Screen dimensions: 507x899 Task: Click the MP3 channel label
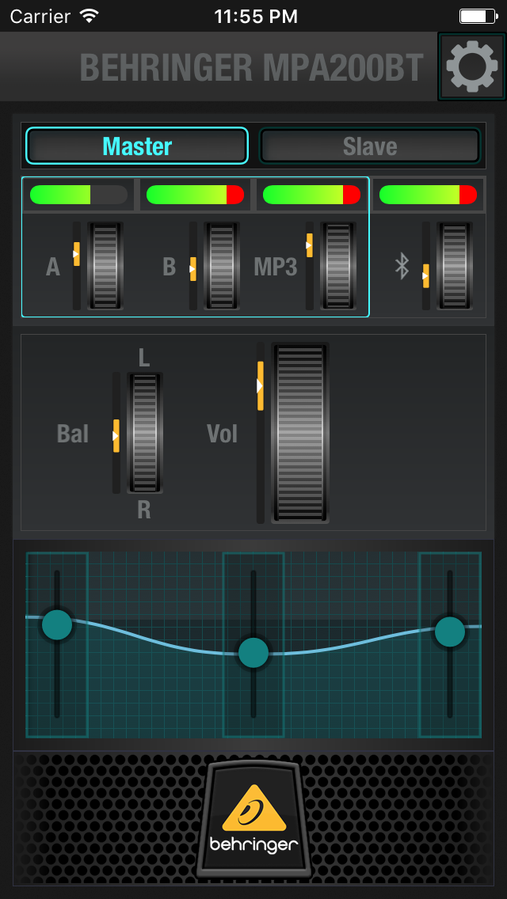276,267
